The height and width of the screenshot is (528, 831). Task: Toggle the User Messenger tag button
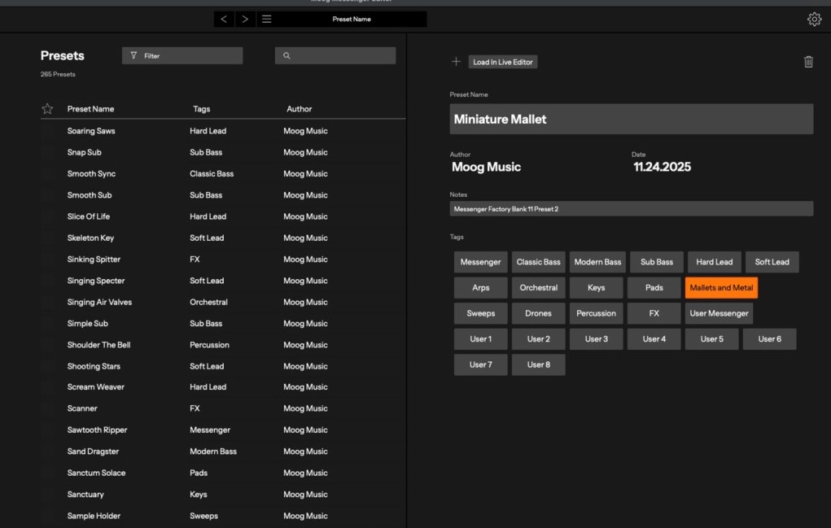tap(719, 313)
